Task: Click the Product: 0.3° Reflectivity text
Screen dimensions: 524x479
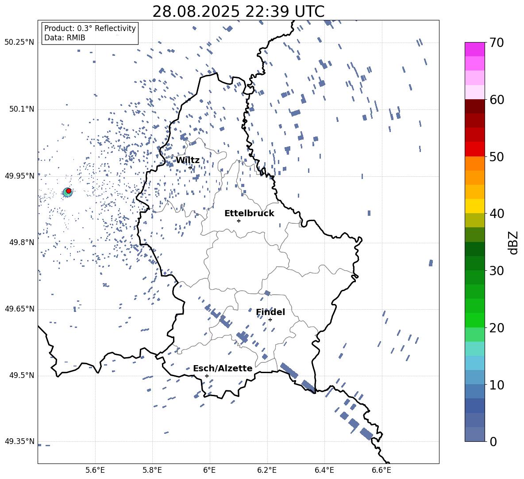Action: 90,28
